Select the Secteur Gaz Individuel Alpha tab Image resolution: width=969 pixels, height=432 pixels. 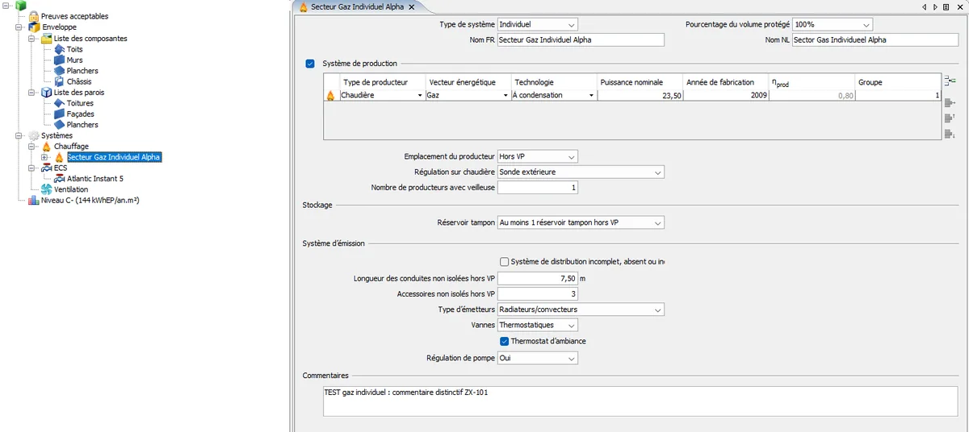[356, 6]
